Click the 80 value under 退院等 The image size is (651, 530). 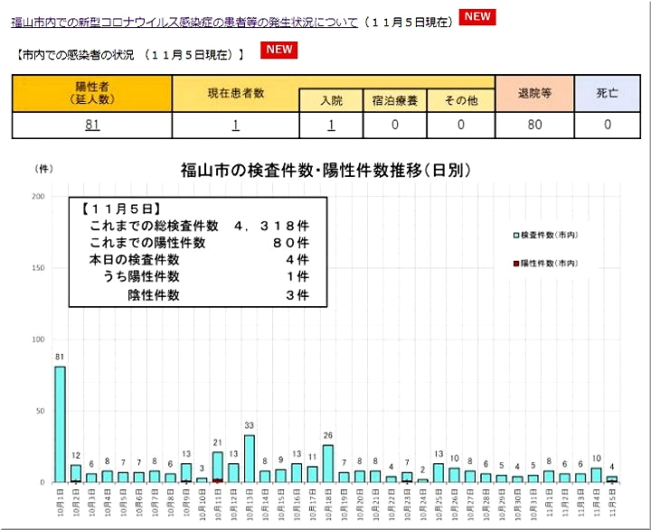(535, 126)
